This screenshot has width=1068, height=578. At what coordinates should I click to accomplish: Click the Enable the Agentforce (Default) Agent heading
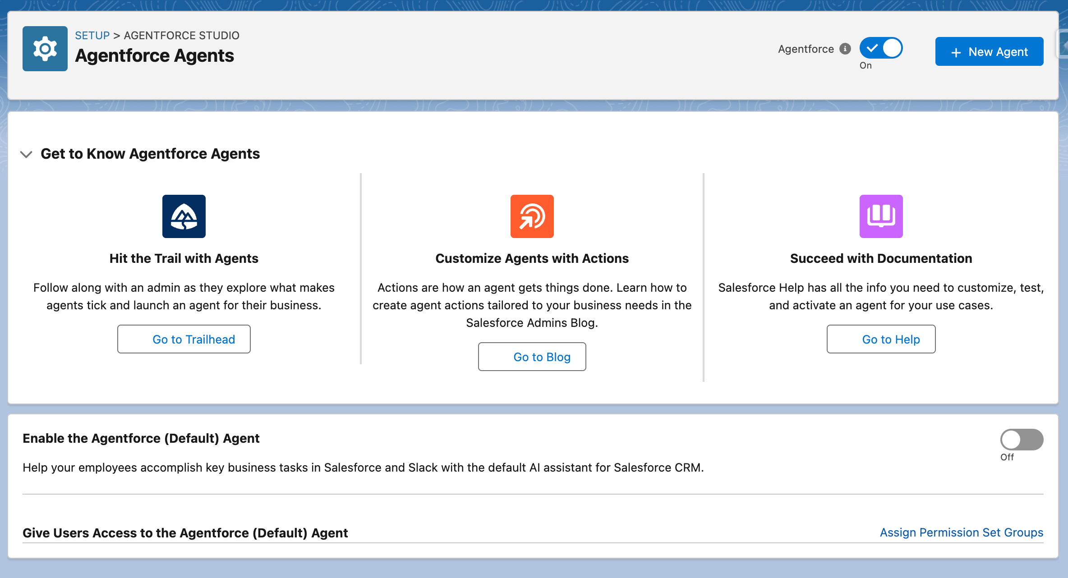[141, 438]
